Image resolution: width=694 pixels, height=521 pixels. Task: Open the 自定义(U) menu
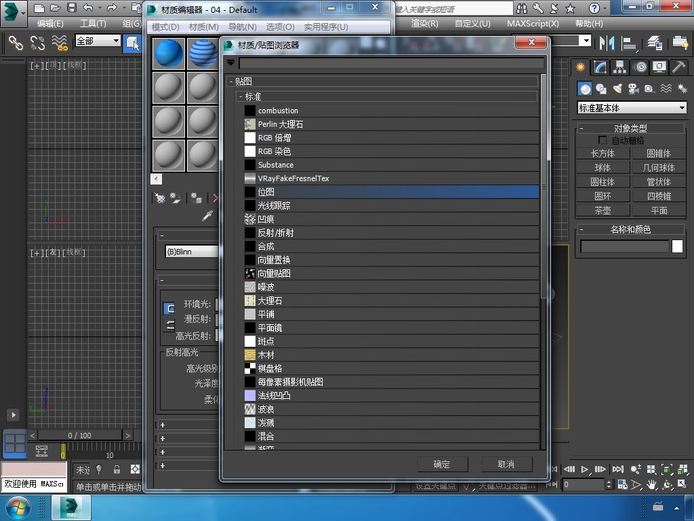coord(472,24)
